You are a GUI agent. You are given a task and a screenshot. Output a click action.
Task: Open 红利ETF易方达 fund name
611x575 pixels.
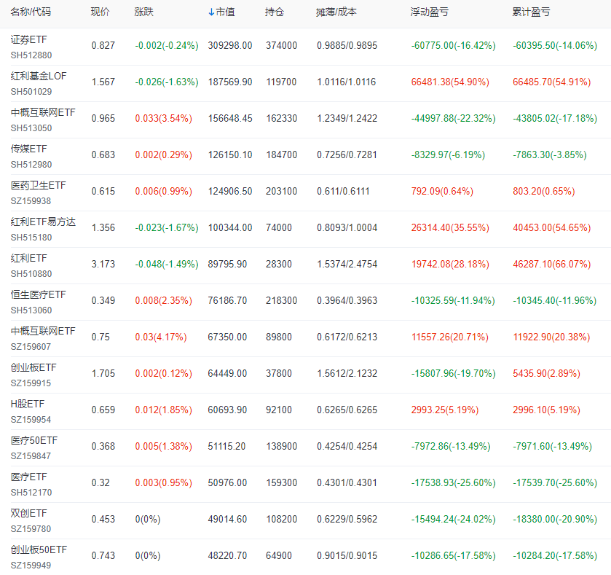[x=43, y=222]
